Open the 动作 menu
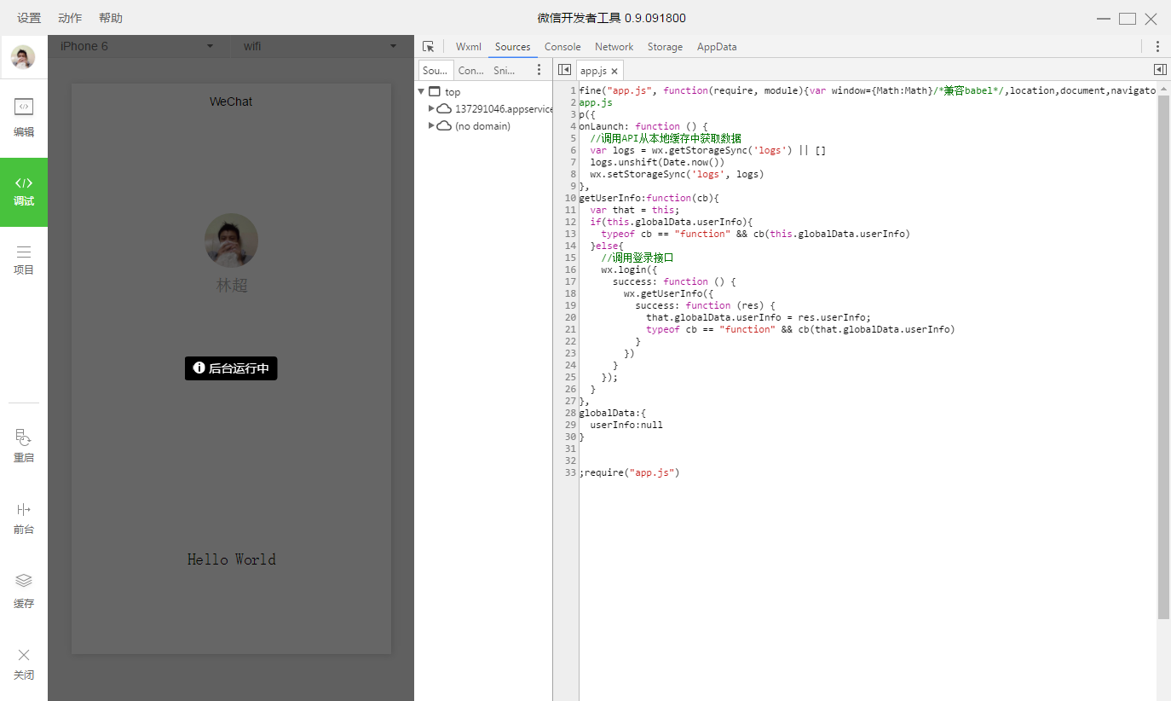This screenshot has height=701, width=1171. [70, 18]
